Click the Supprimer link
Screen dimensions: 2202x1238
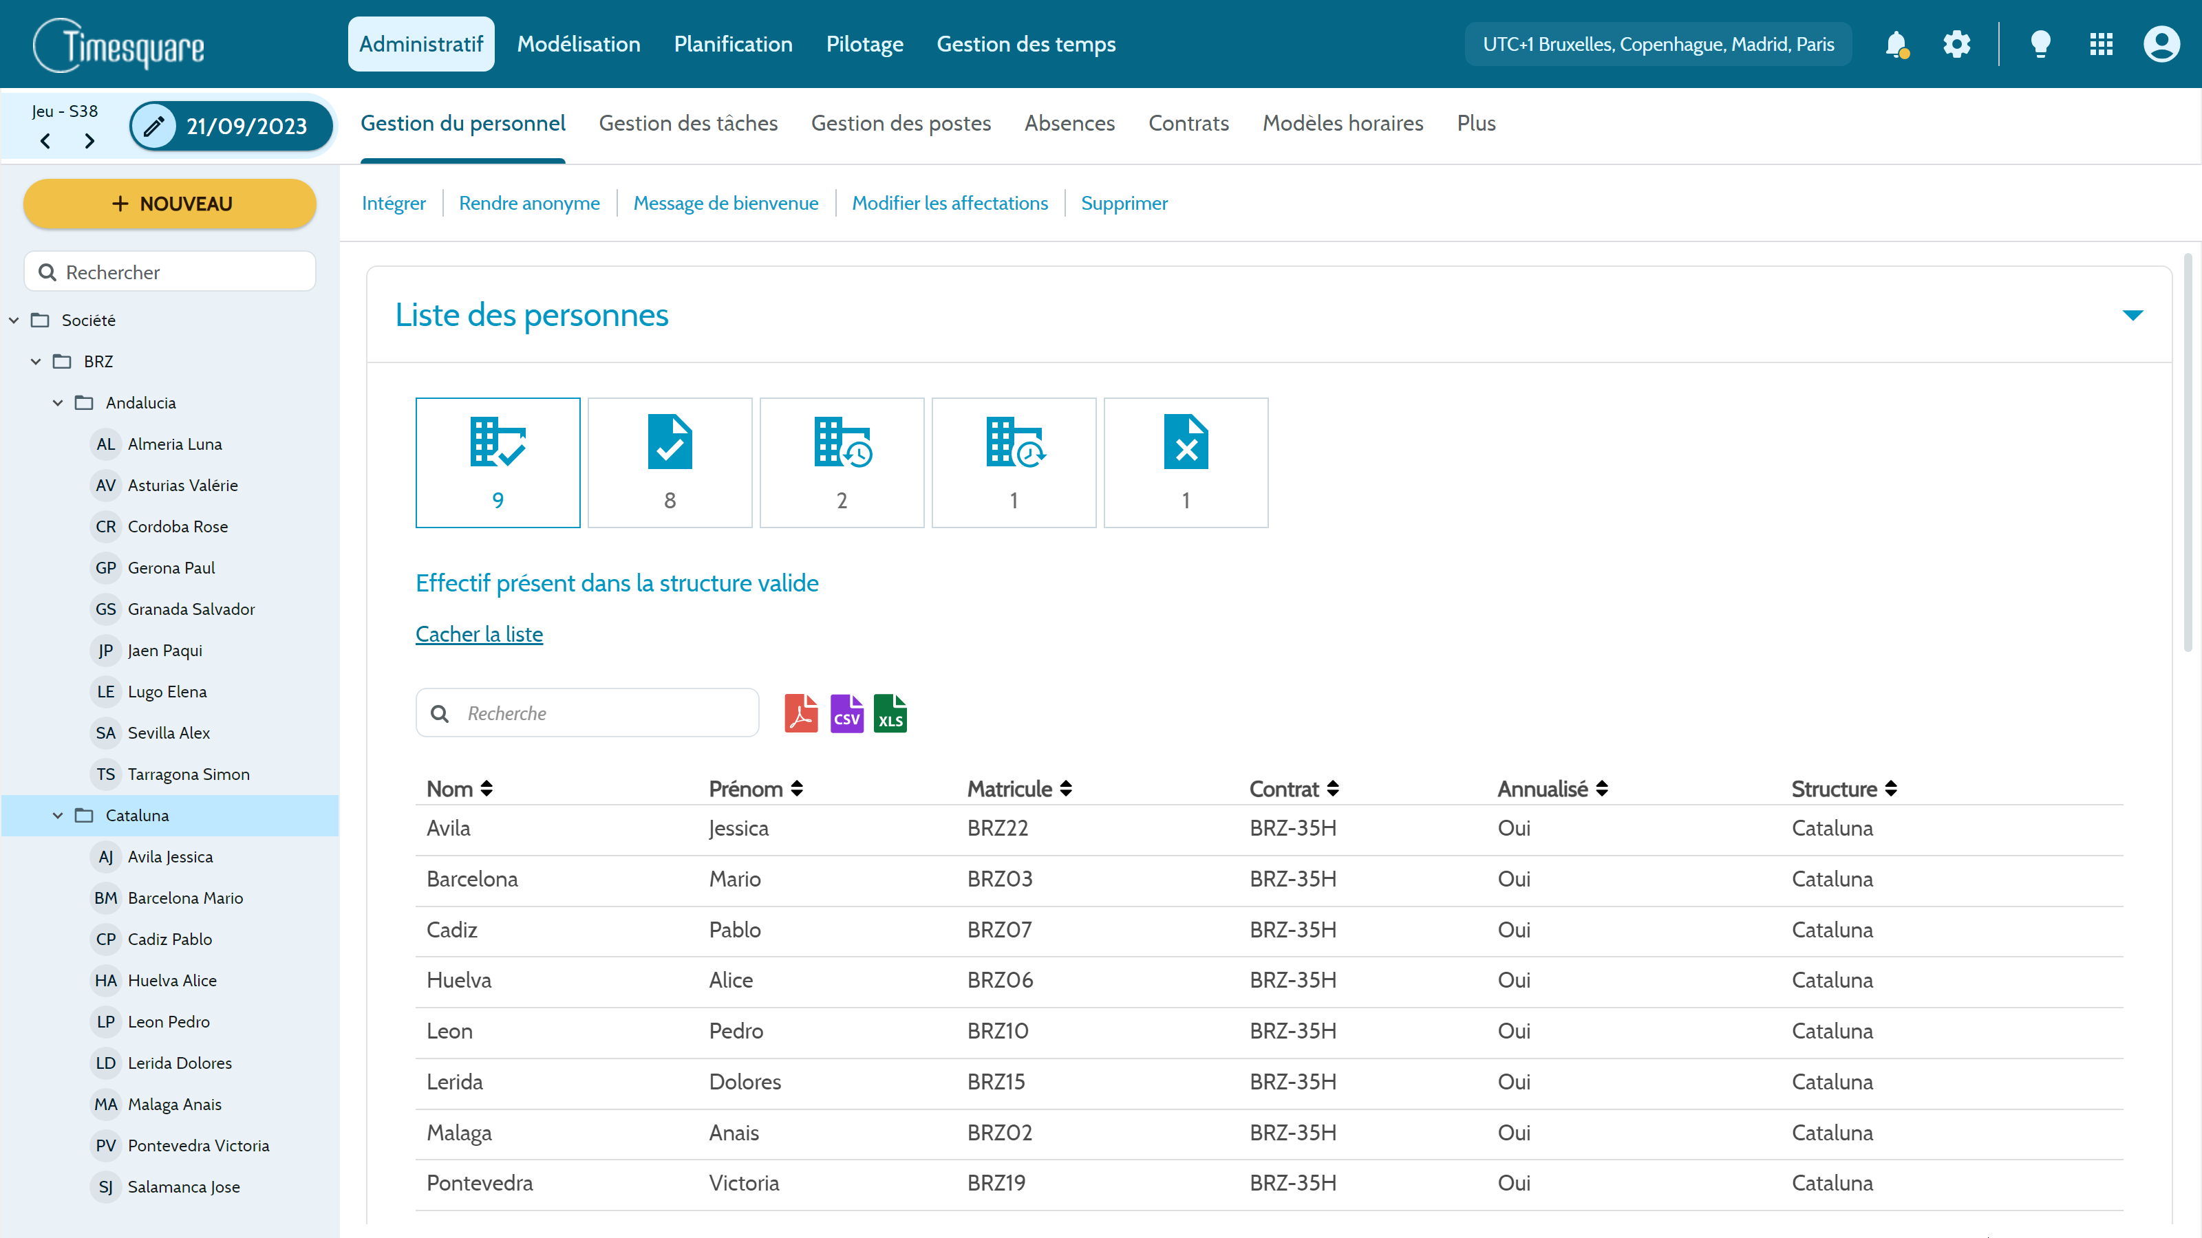[1124, 204]
